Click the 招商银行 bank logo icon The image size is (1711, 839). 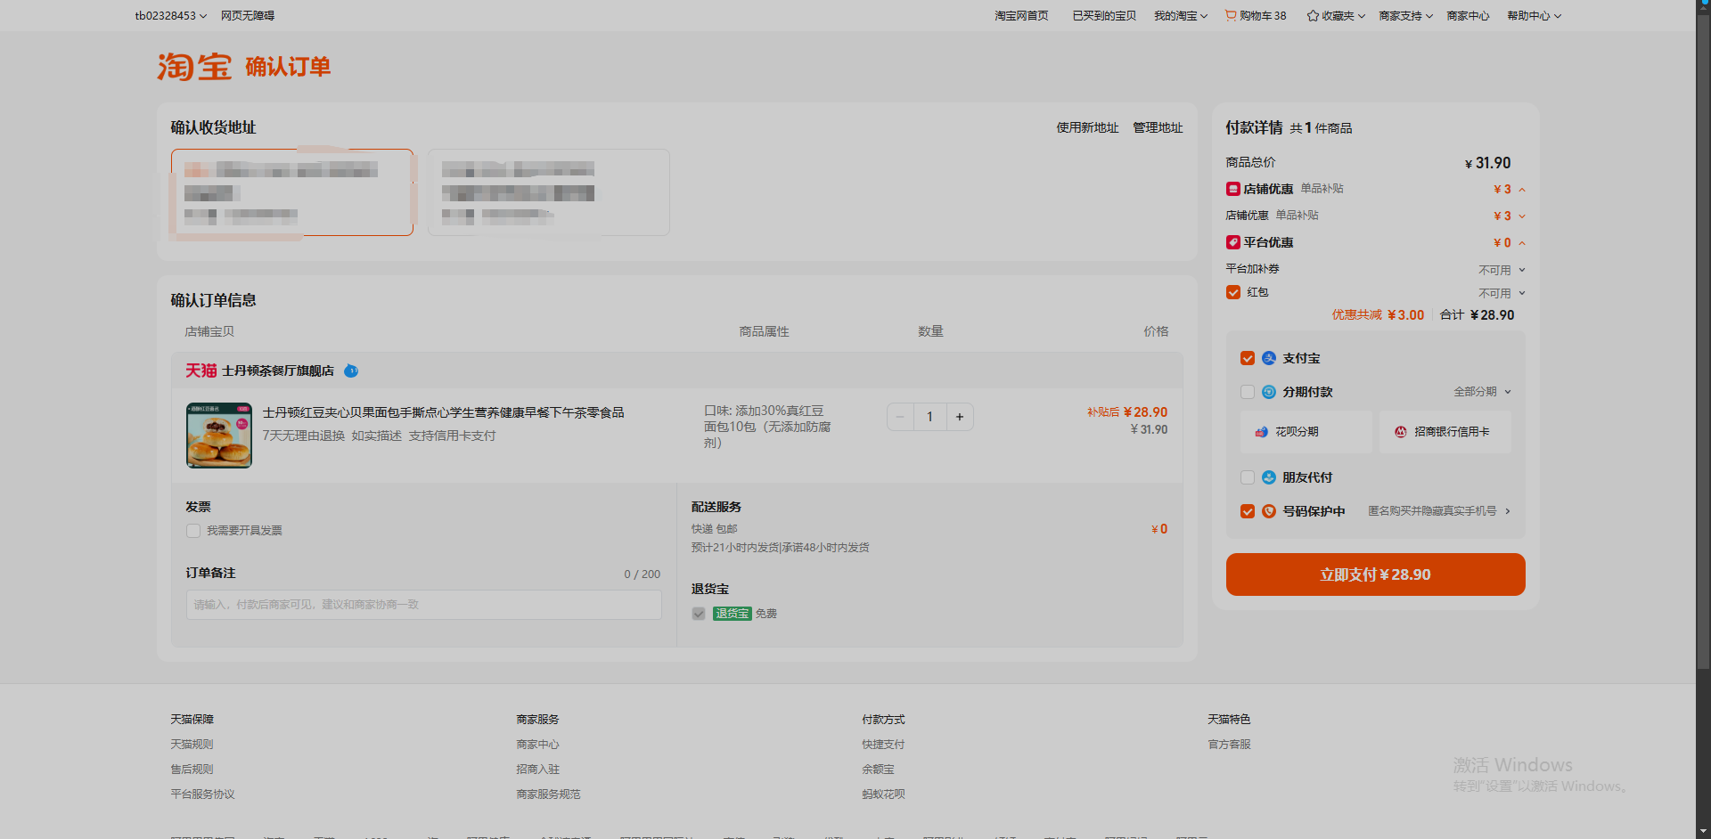[x=1401, y=432]
